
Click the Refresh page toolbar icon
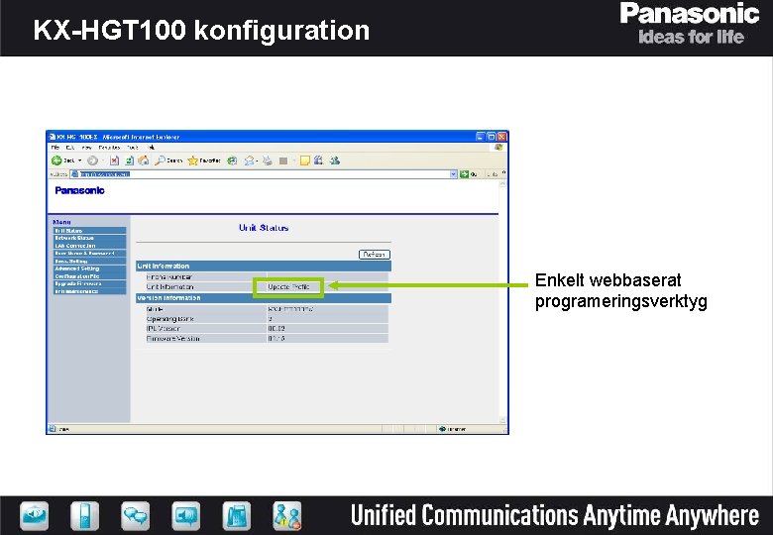pos(129,160)
